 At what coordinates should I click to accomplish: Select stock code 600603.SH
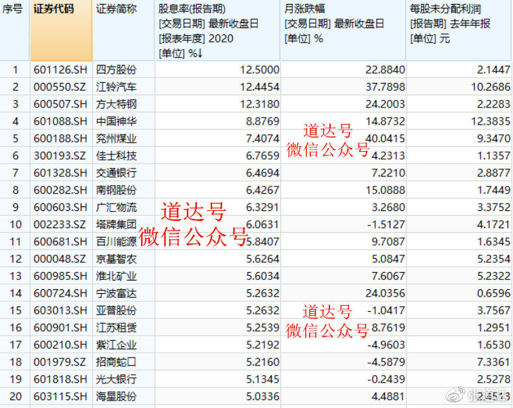click(60, 207)
